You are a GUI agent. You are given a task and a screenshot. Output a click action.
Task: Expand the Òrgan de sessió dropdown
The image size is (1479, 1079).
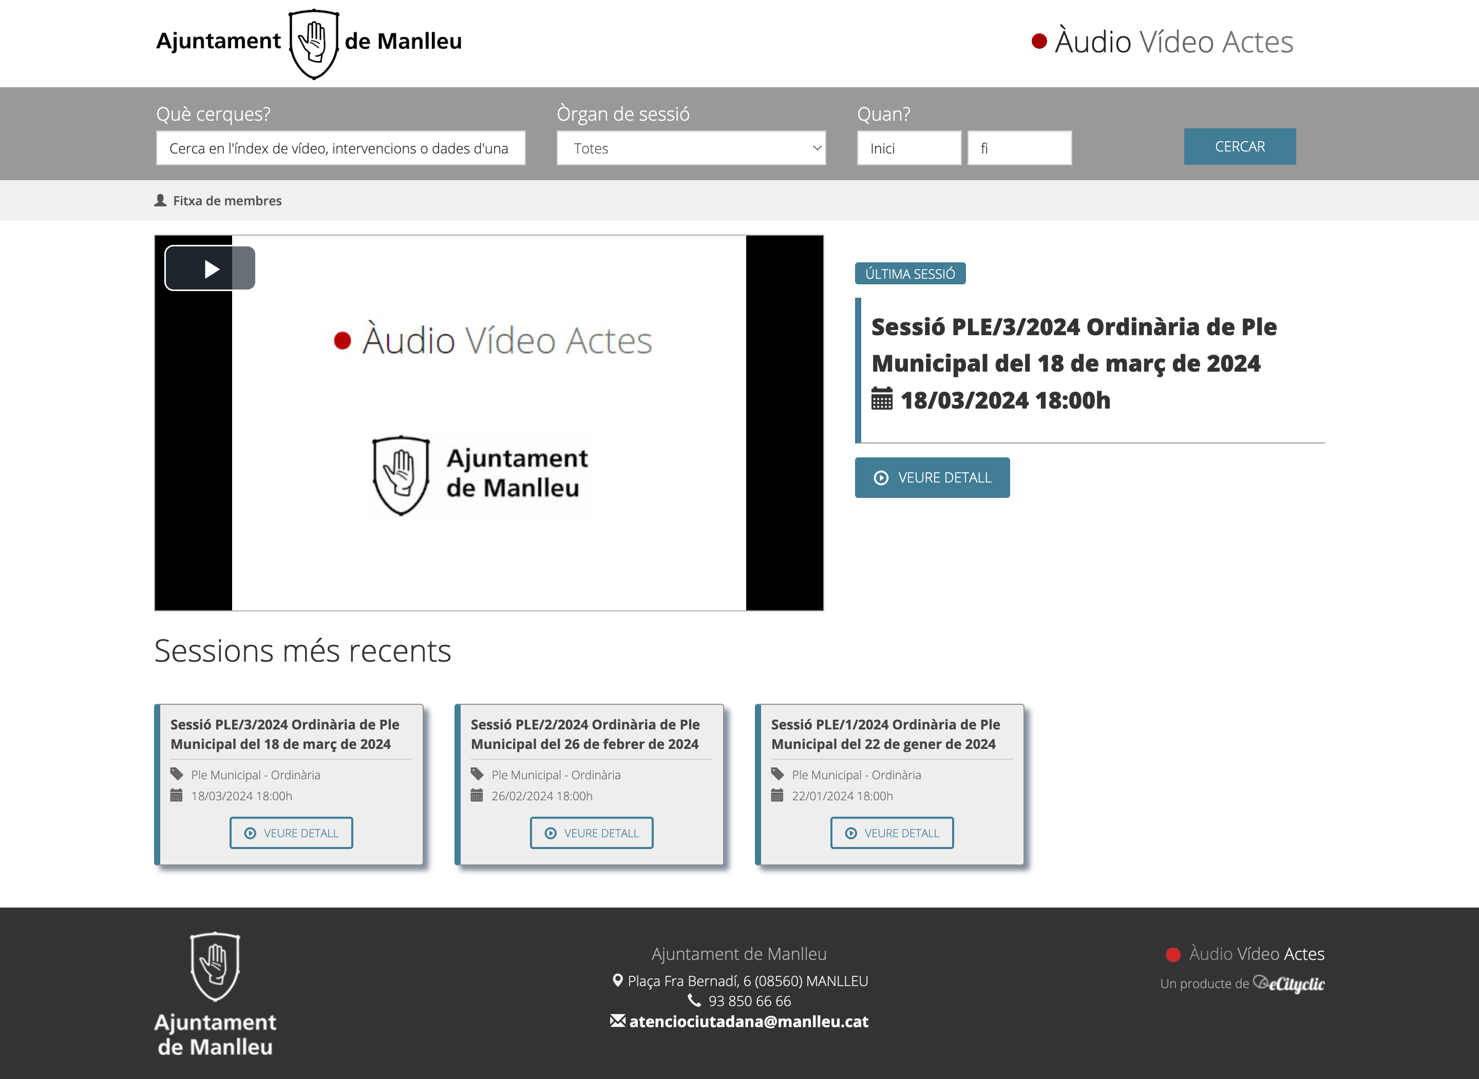click(691, 148)
